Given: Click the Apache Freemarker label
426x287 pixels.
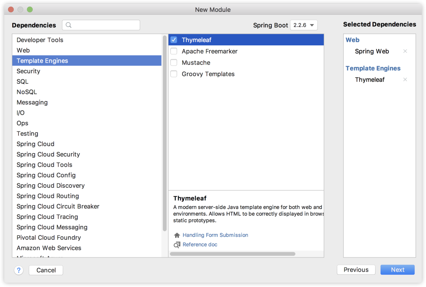Looking at the screenshot, I should [209, 51].
